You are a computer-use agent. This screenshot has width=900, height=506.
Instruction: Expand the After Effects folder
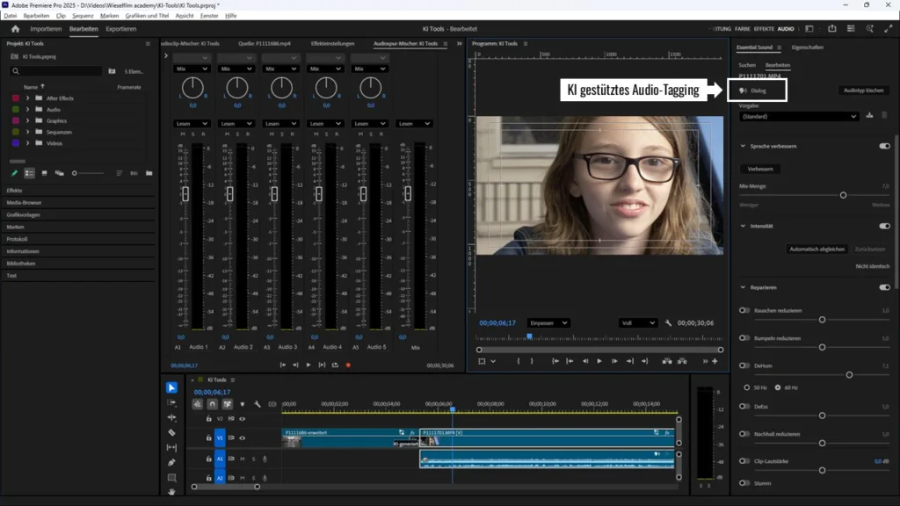28,98
